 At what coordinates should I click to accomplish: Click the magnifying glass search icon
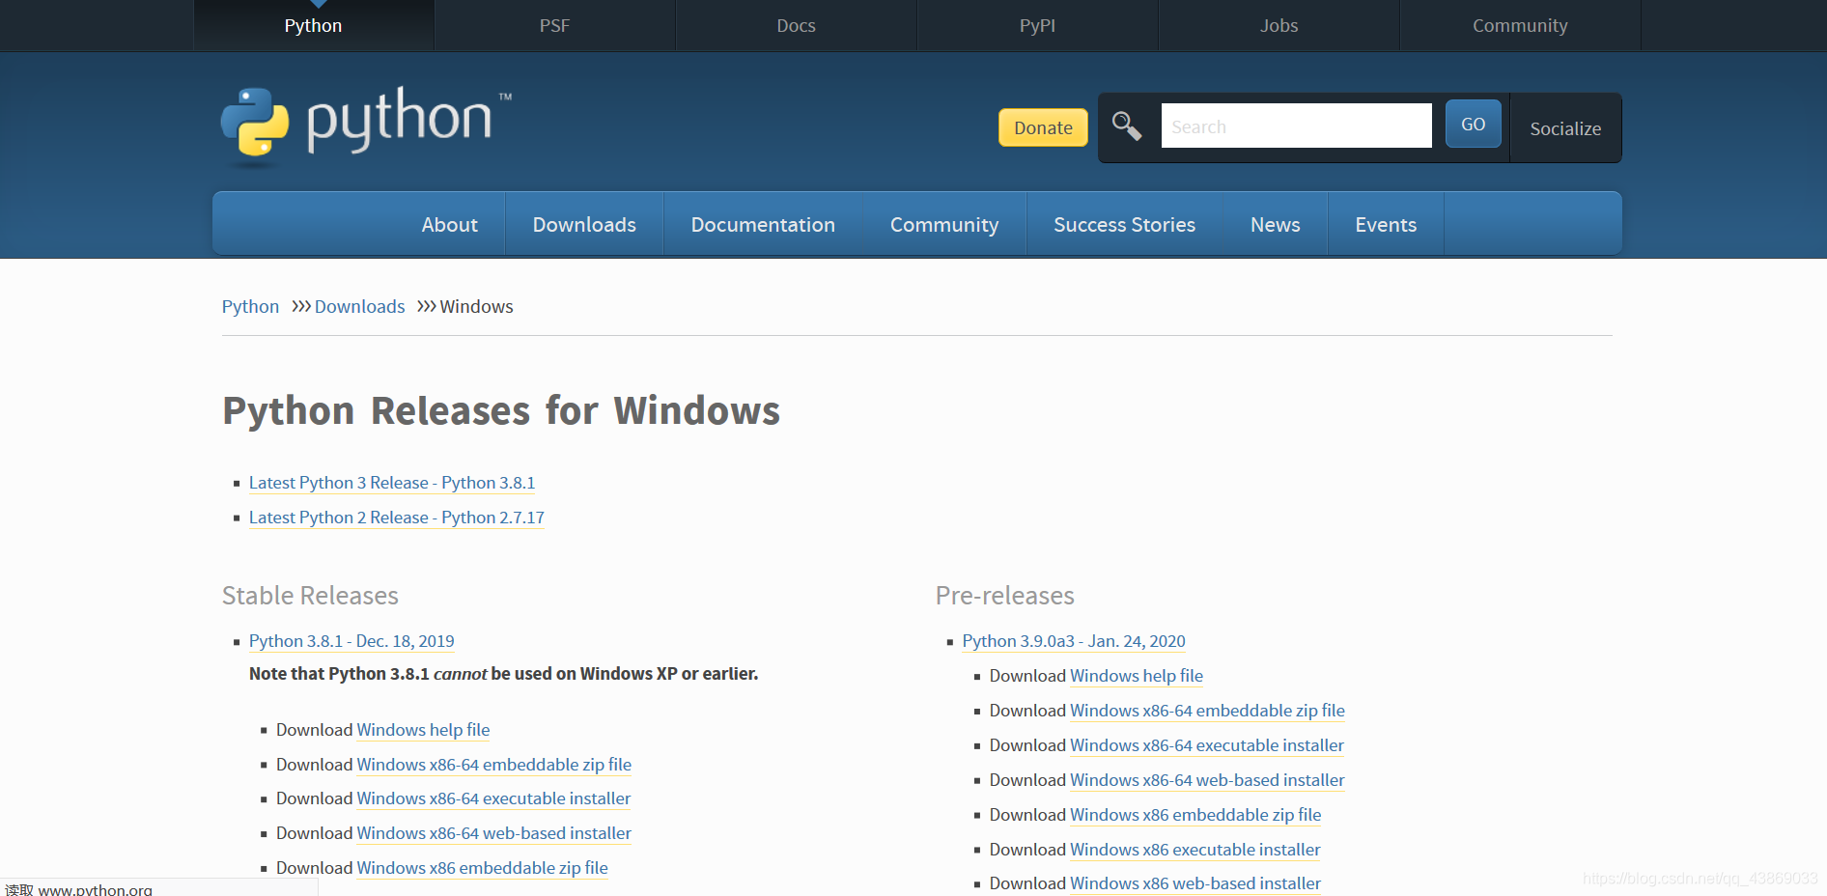coord(1126,126)
